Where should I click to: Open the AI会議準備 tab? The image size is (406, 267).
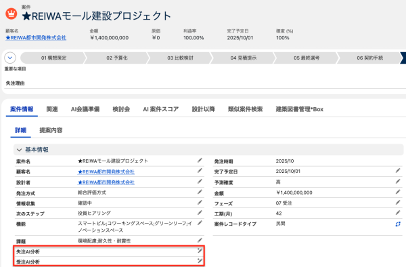point(85,109)
